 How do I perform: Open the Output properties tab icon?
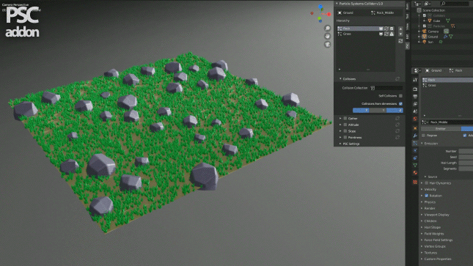coord(415,97)
